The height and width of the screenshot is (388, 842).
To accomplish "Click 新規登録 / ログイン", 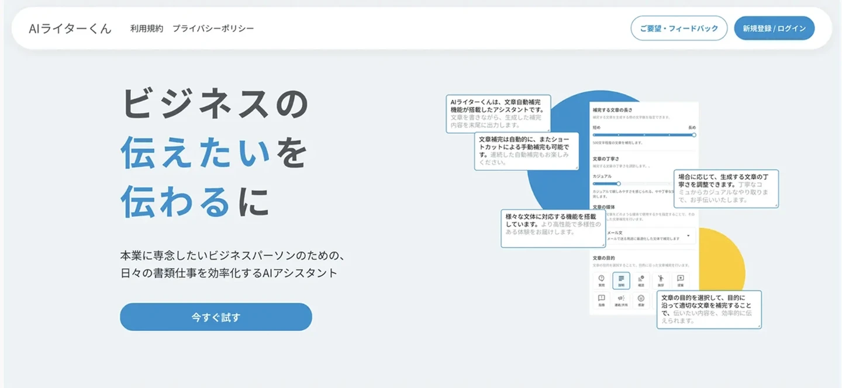I will [x=774, y=27].
